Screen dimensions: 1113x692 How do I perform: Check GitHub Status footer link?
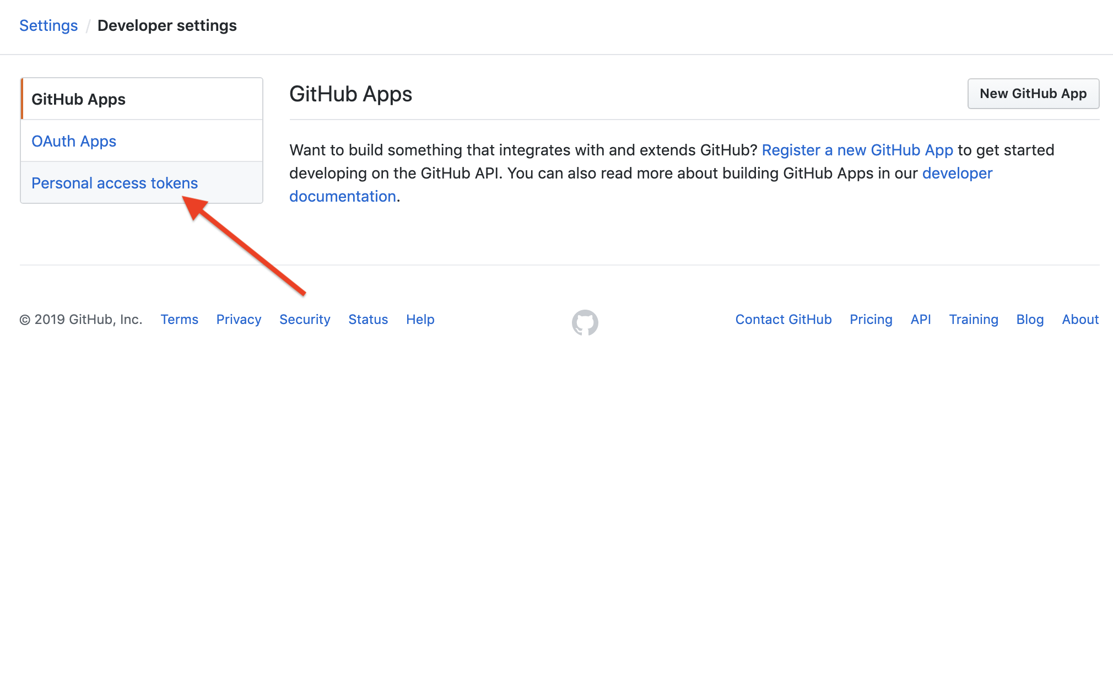(368, 320)
